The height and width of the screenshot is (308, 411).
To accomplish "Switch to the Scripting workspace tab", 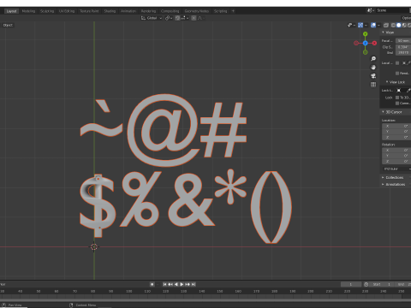I will [x=221, y=11].
